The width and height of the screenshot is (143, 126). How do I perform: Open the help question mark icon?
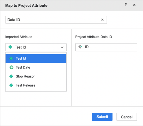(x=126, y=5)
